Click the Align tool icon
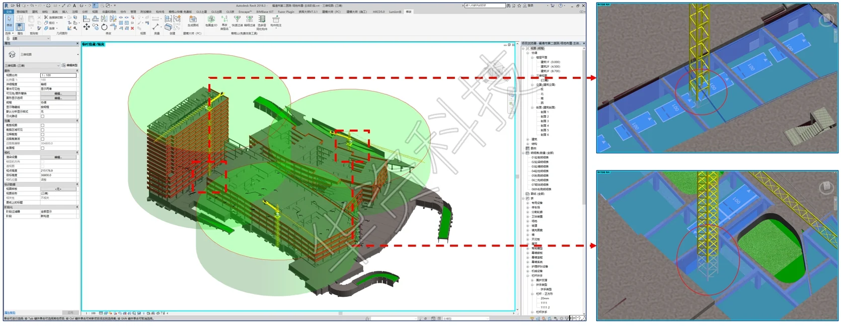 pyautogui.click(x=87, y=19)
